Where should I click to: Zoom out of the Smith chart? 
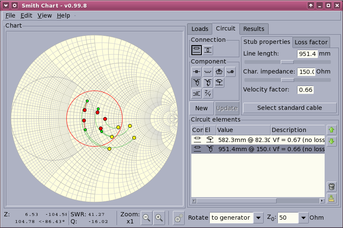point(146,218)
